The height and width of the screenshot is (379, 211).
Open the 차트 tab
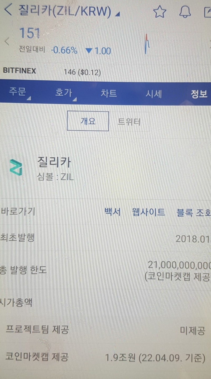click(x=109, y=94)
